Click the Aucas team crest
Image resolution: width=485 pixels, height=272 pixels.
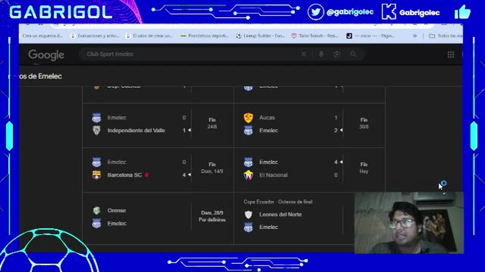pyautogui.click(x=248, y=118)
